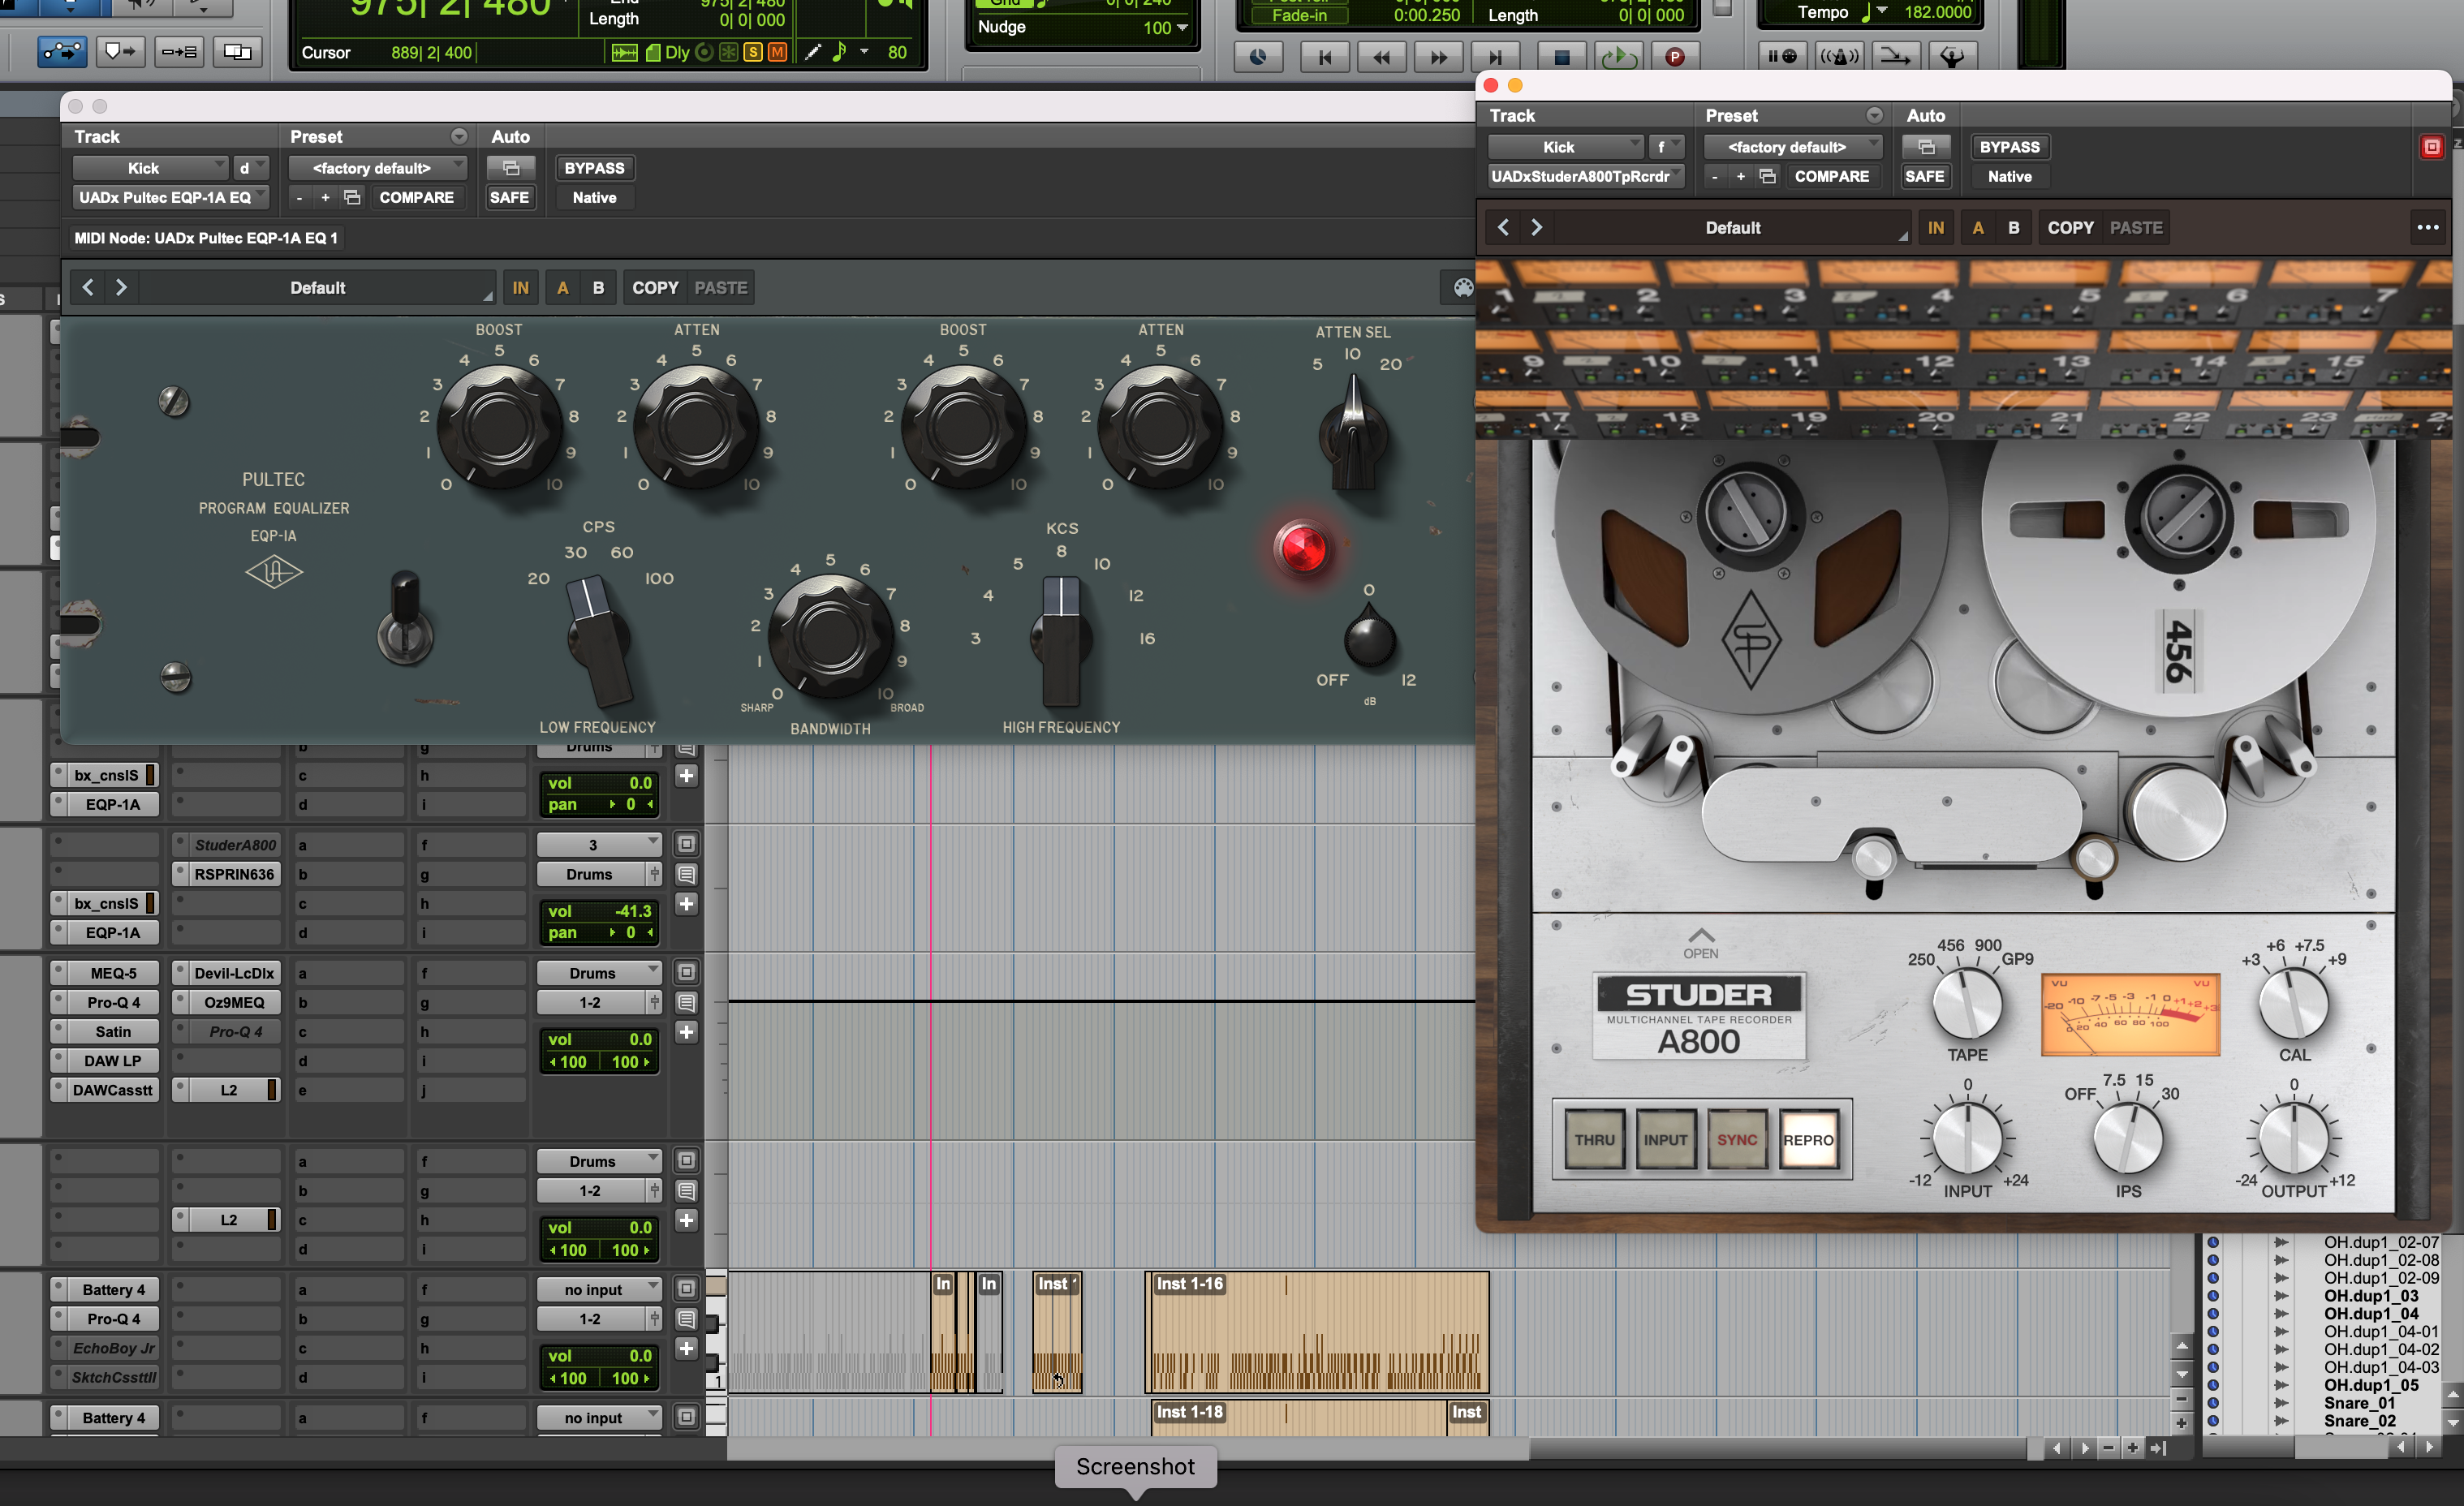
Task: Enable THRU mode on the Studer A800
Action: 1594,1140
